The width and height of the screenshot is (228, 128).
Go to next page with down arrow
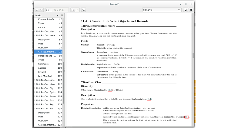coord(42,10)
